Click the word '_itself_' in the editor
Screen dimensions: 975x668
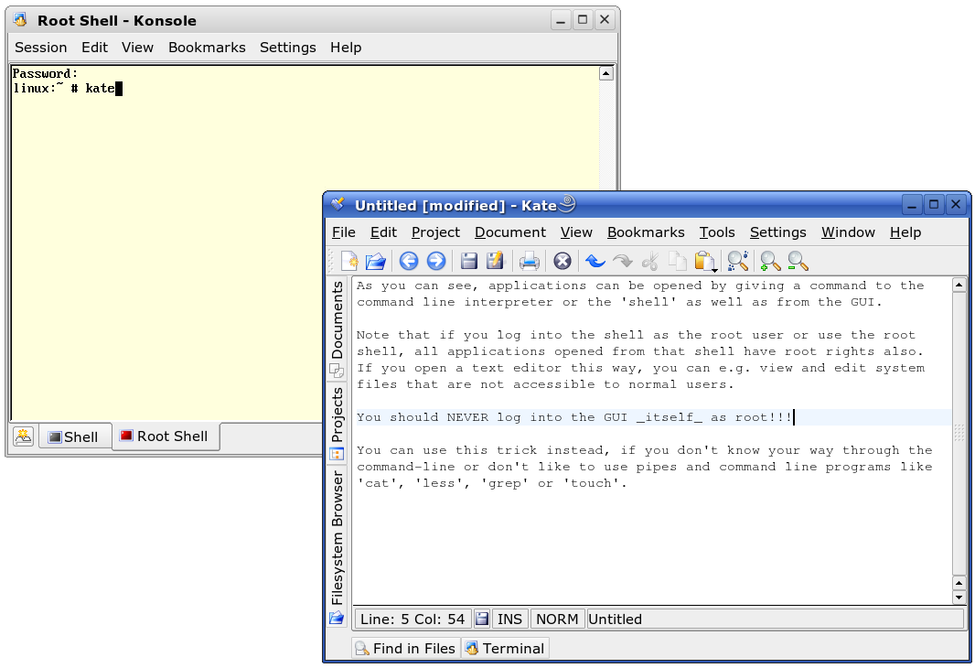coord(670,417)
